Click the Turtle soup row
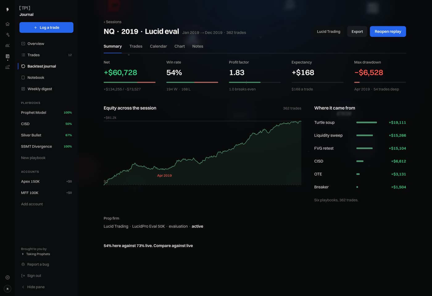 pyautogui.click(x=360, y=122)
